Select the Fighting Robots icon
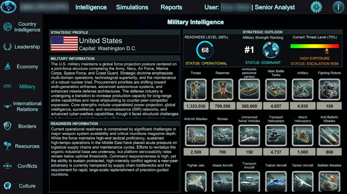 click(329, 89)
